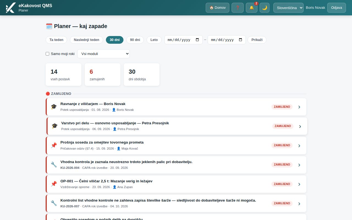Click ZAMUJENO badge on KU-2026-004 row
352x220 pixels.
click(282, 164)
